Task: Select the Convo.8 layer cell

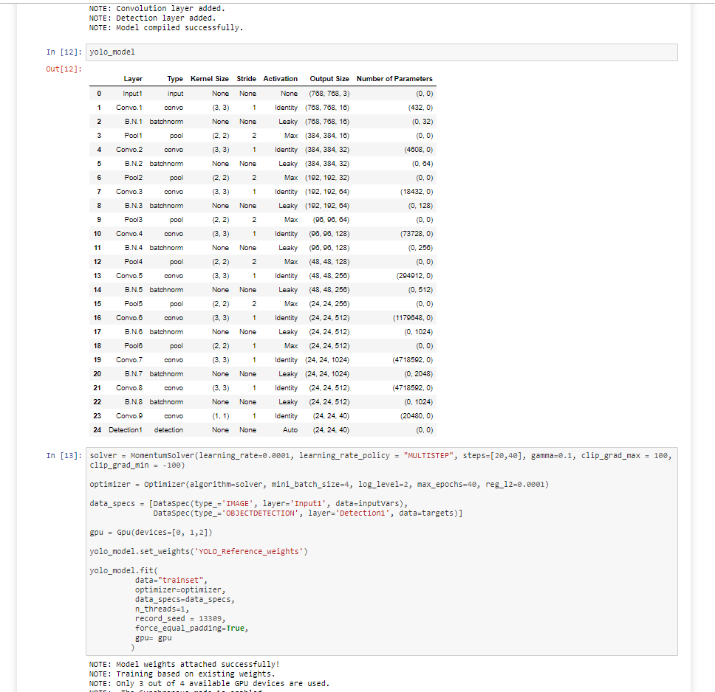Action: 129,388
